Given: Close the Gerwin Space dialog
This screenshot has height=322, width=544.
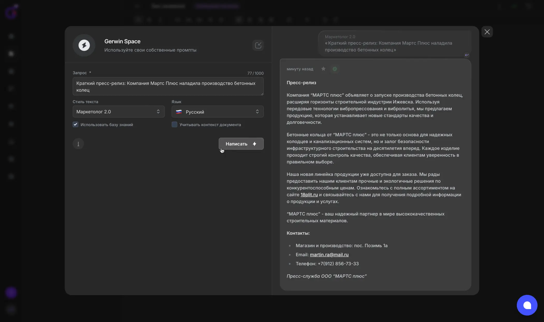Looking at the screenshot, I should pos(487,32).
